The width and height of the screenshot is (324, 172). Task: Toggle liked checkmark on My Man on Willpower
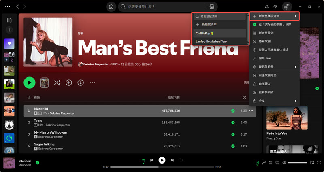point(233,134)
